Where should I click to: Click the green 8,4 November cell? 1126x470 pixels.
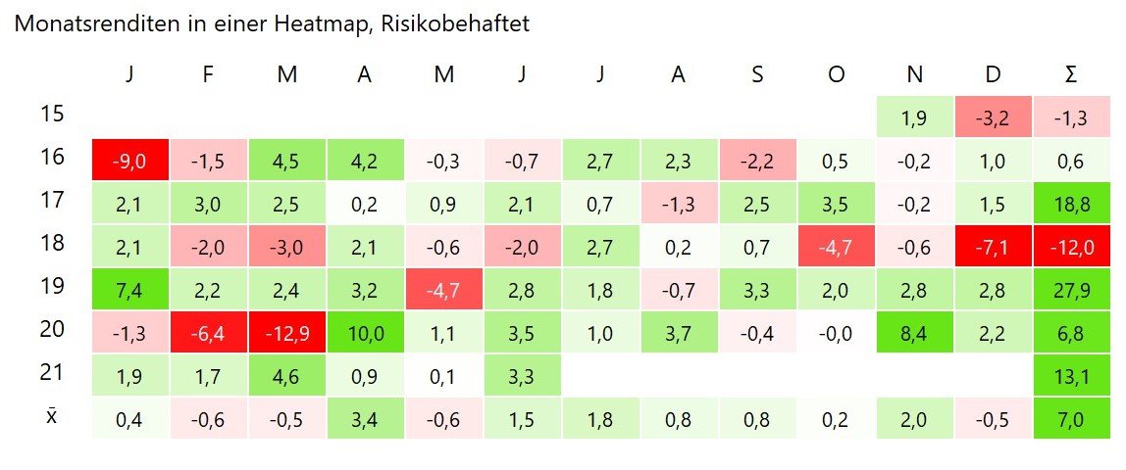913,332
